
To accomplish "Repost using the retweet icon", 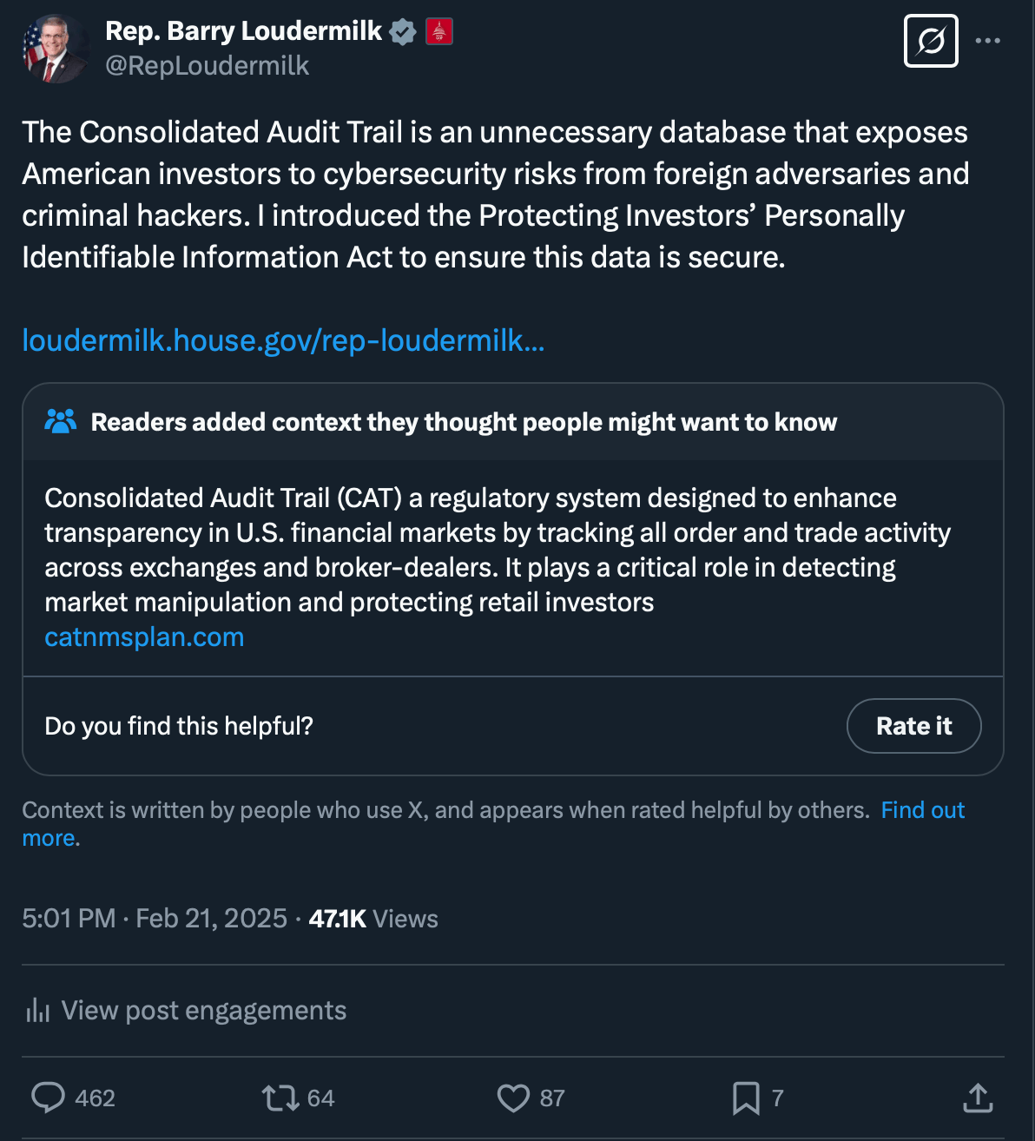I will (280, 1098).
